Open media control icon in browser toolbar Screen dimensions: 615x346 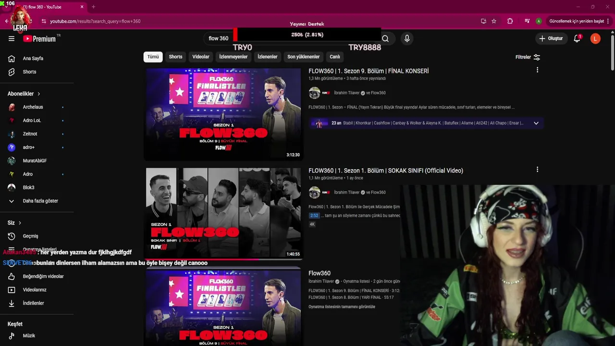click(x=527, y=21)
